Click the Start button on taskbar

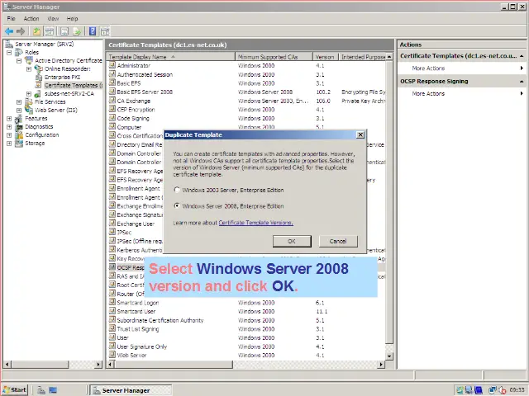click(14, 389)
